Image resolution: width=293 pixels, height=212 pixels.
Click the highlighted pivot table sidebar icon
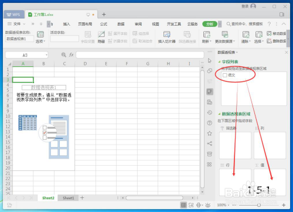click(x=210, y=91)
